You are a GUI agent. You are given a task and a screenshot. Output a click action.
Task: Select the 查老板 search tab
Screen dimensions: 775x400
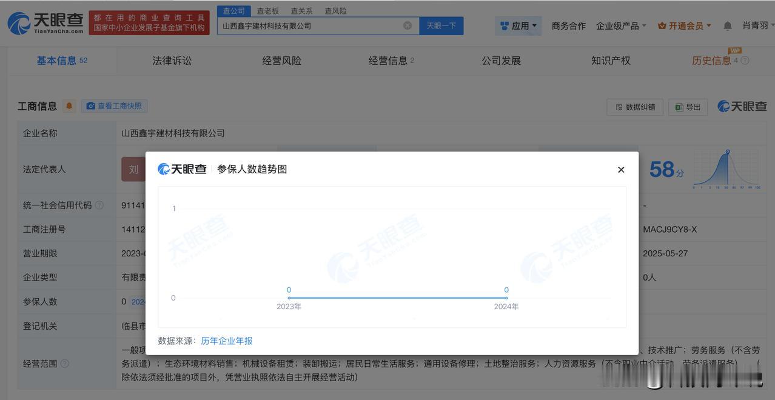point(267,11)
